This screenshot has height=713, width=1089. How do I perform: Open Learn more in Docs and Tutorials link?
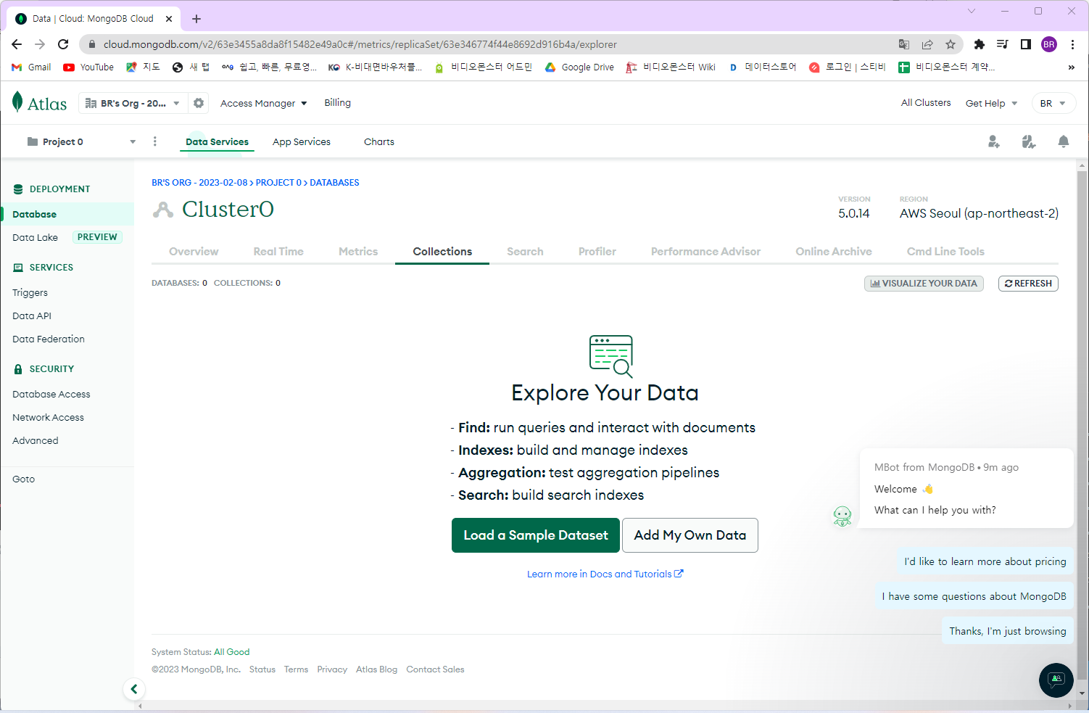coord(605,574)
